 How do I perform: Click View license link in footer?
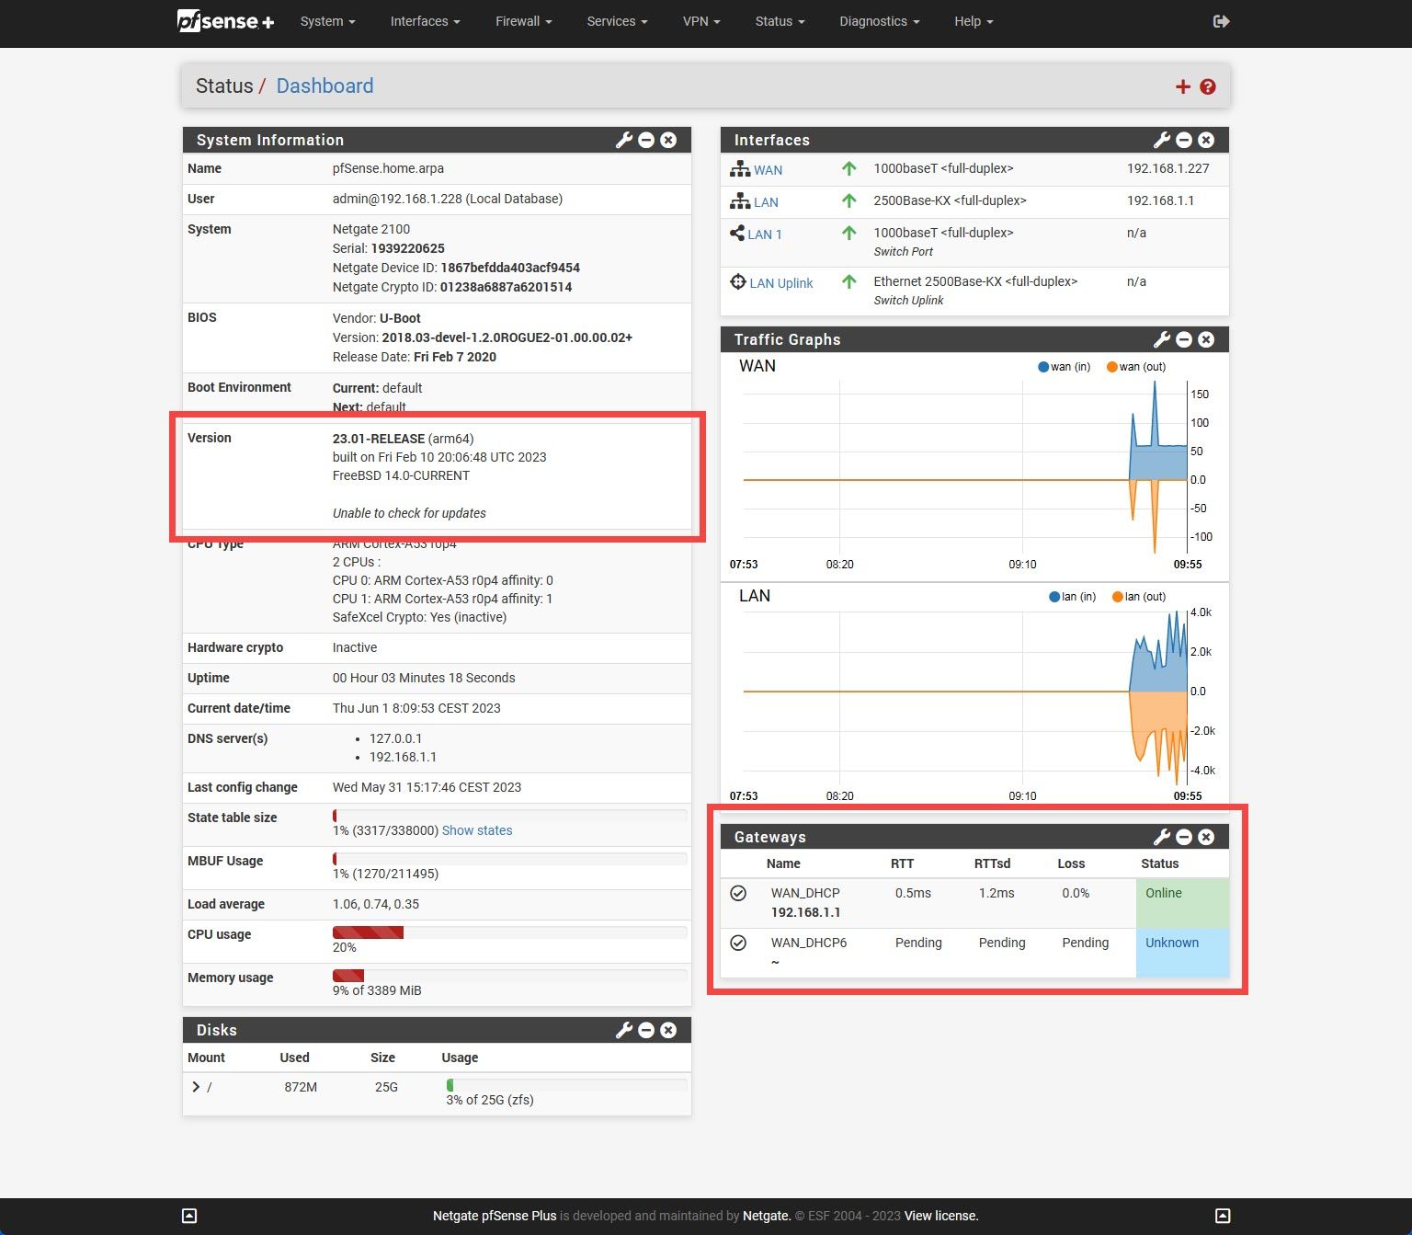coord(940,1216)
